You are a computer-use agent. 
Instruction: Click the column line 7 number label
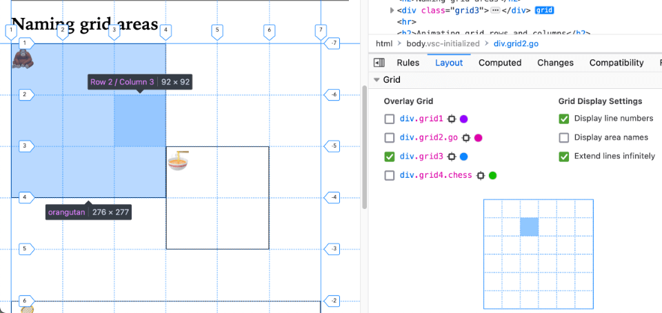pyautogui.click(x=321, y=32)
